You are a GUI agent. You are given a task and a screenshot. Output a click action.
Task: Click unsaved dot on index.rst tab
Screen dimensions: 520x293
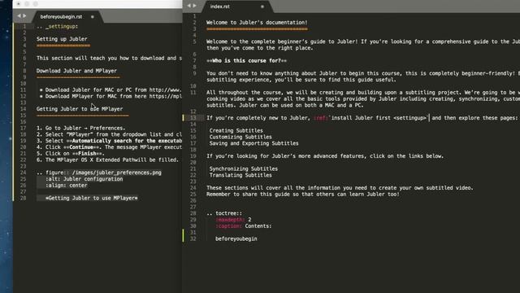pos(262,7)
